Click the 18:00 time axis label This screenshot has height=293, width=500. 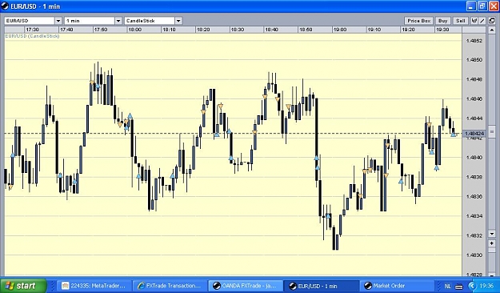point(134,30)
